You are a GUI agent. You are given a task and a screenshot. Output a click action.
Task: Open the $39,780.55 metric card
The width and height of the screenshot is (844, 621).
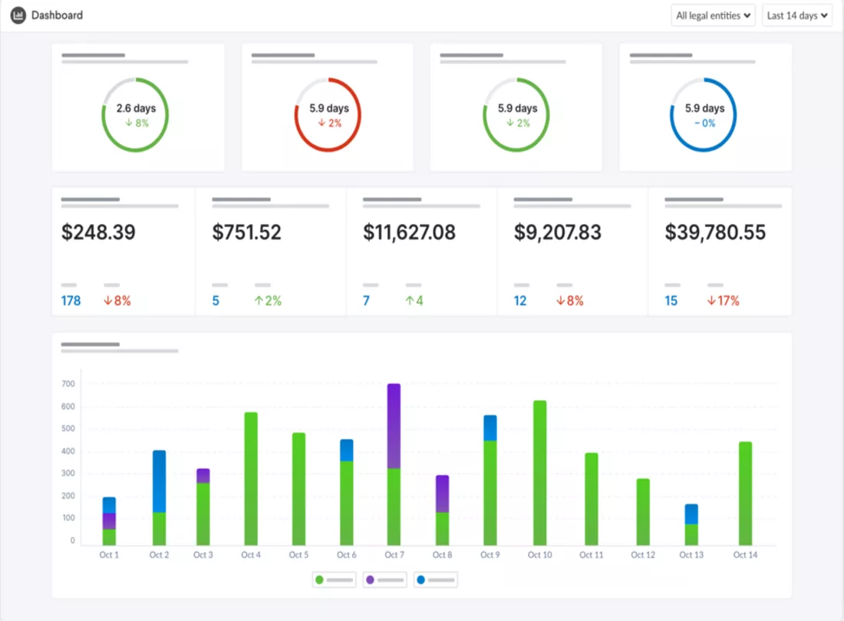pyautogui.click(x=720, y=251)
